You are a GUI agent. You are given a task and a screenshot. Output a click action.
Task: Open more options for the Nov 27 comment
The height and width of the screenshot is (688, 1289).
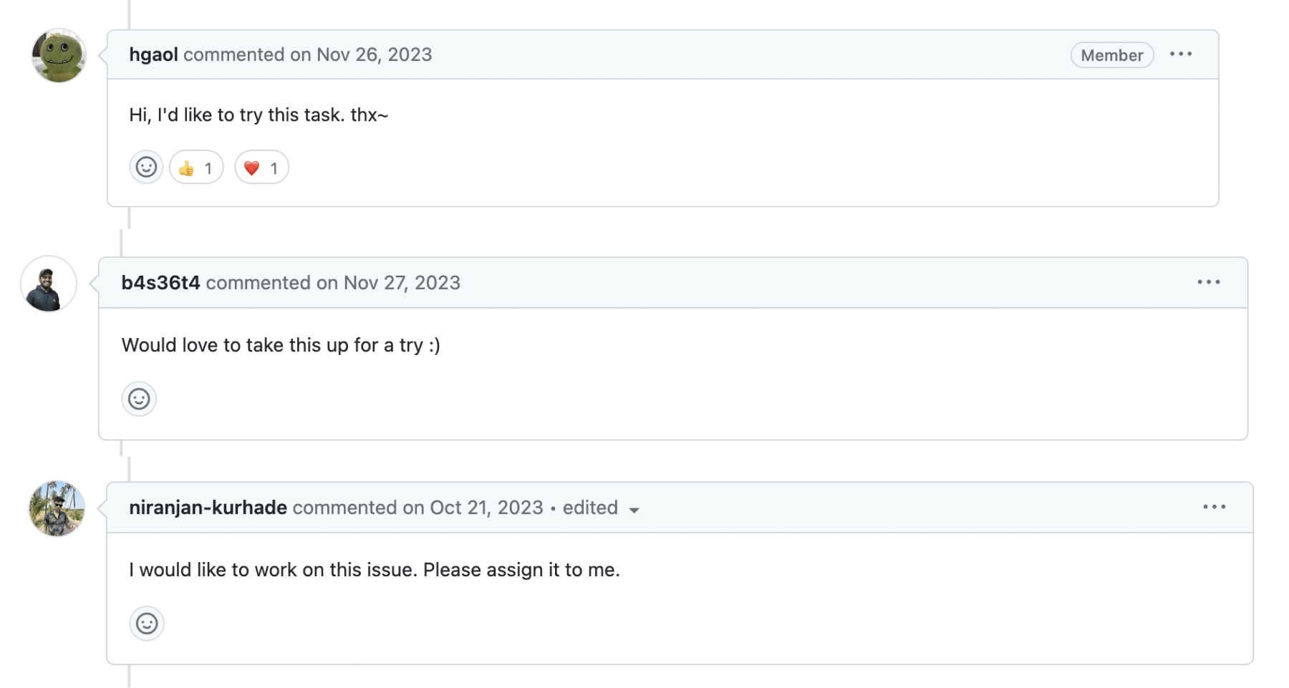tap(1210, 282)
